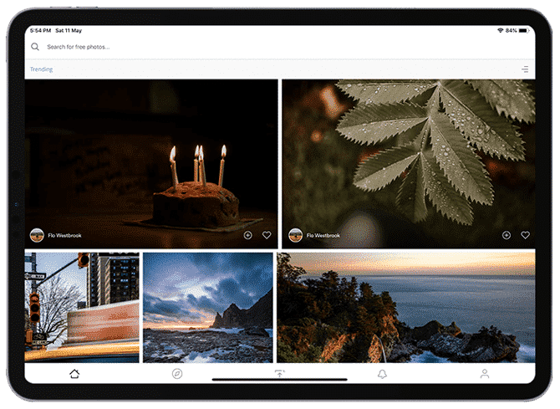Open the notifications bell icon
560x409 pixels.
point(382,374)
